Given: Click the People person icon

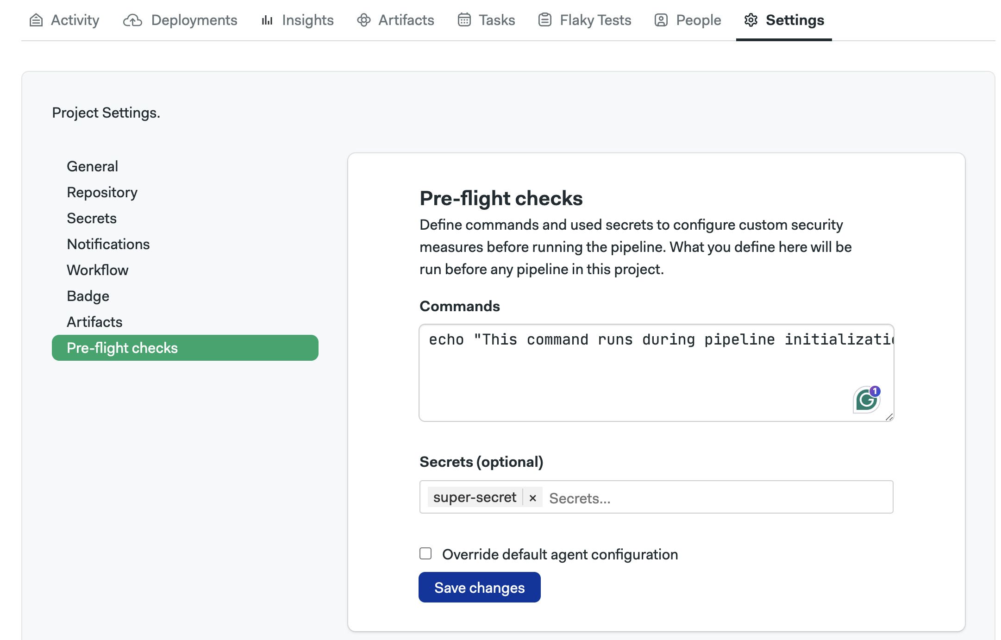Looking at the screenshot, I should pos(661,20).
